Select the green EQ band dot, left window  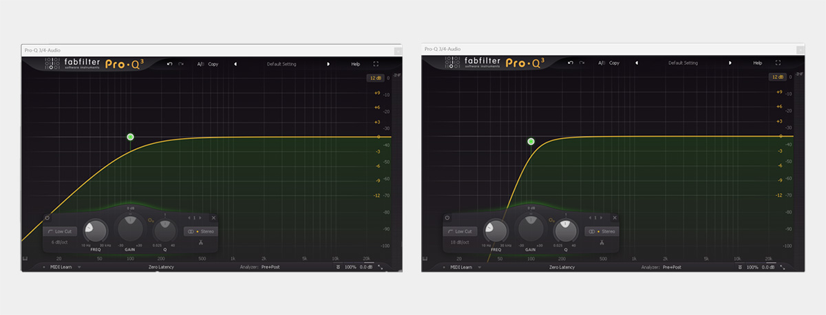coord(130,137)
